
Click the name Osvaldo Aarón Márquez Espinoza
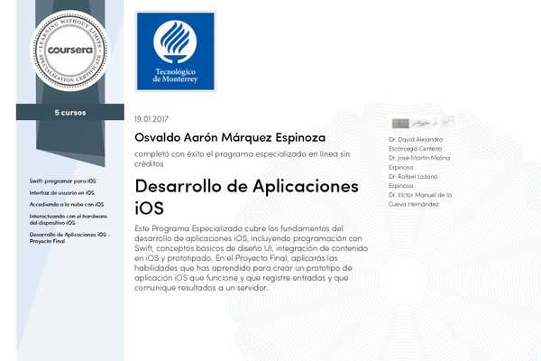[x=230, y=137]
